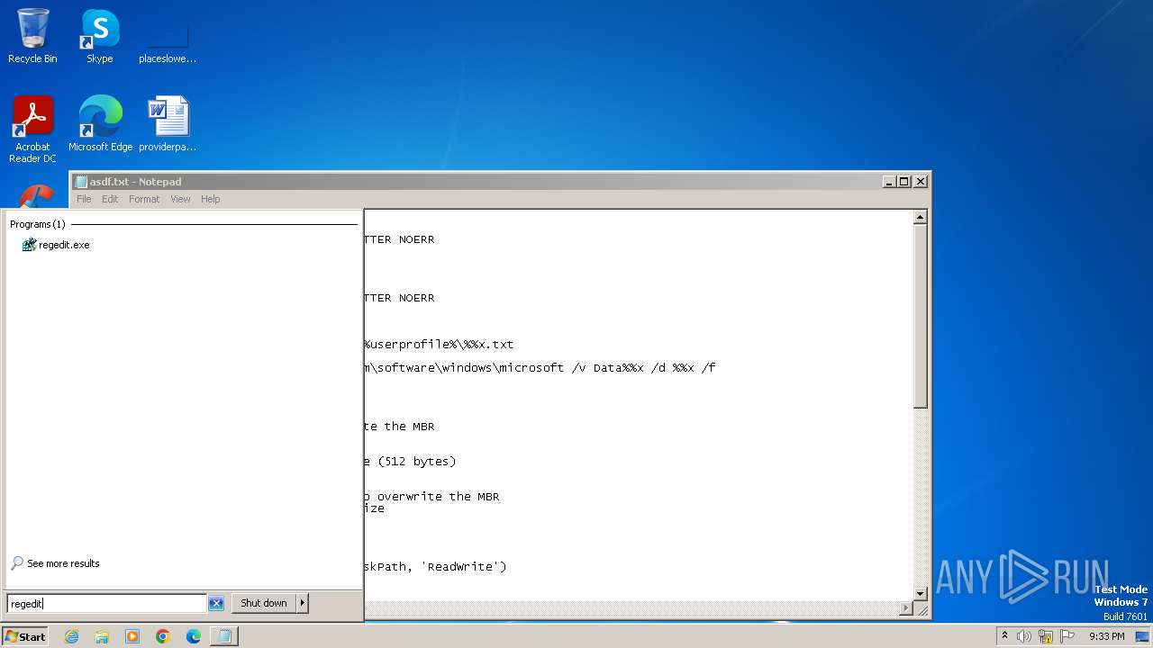Click Notepad vertical scrollbar down arrow
The width and height of the screenshot is (1153, 648).
tap(920, 594)
